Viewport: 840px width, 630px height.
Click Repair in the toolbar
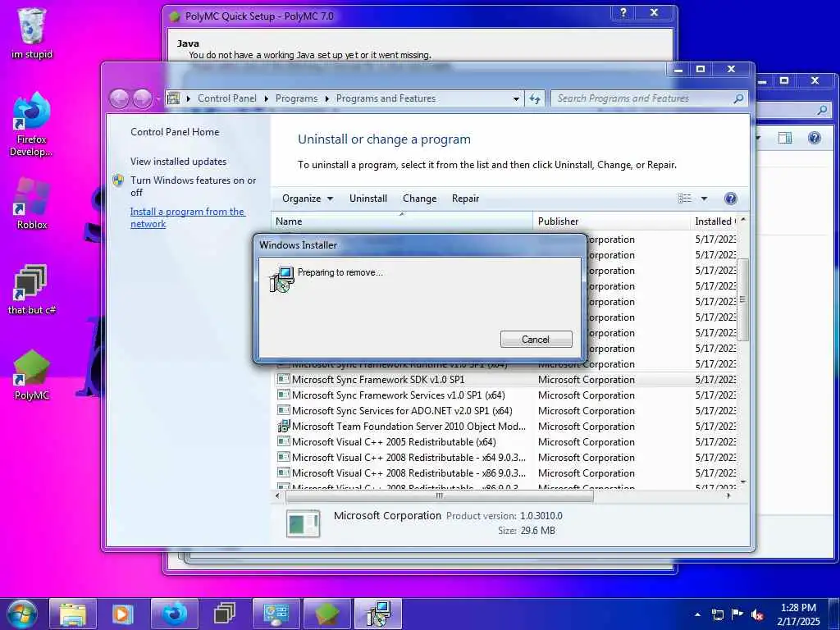pyautogui.click(x=465, y=199)
